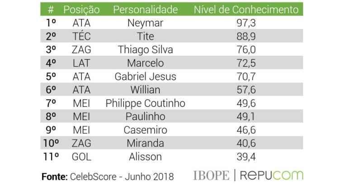The height and width of the screenshot is (188, 339).
Task: Click the GOL position cell
Action: [x=81, y=157]
